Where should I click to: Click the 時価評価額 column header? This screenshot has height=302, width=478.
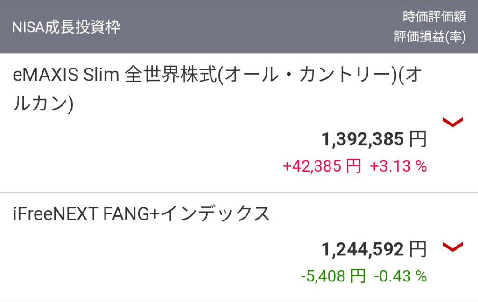tap(434, 17)
